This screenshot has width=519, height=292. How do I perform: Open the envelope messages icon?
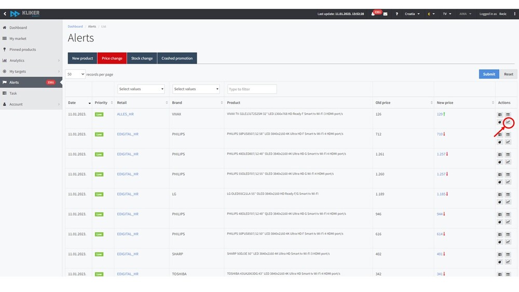coord(385,14)
